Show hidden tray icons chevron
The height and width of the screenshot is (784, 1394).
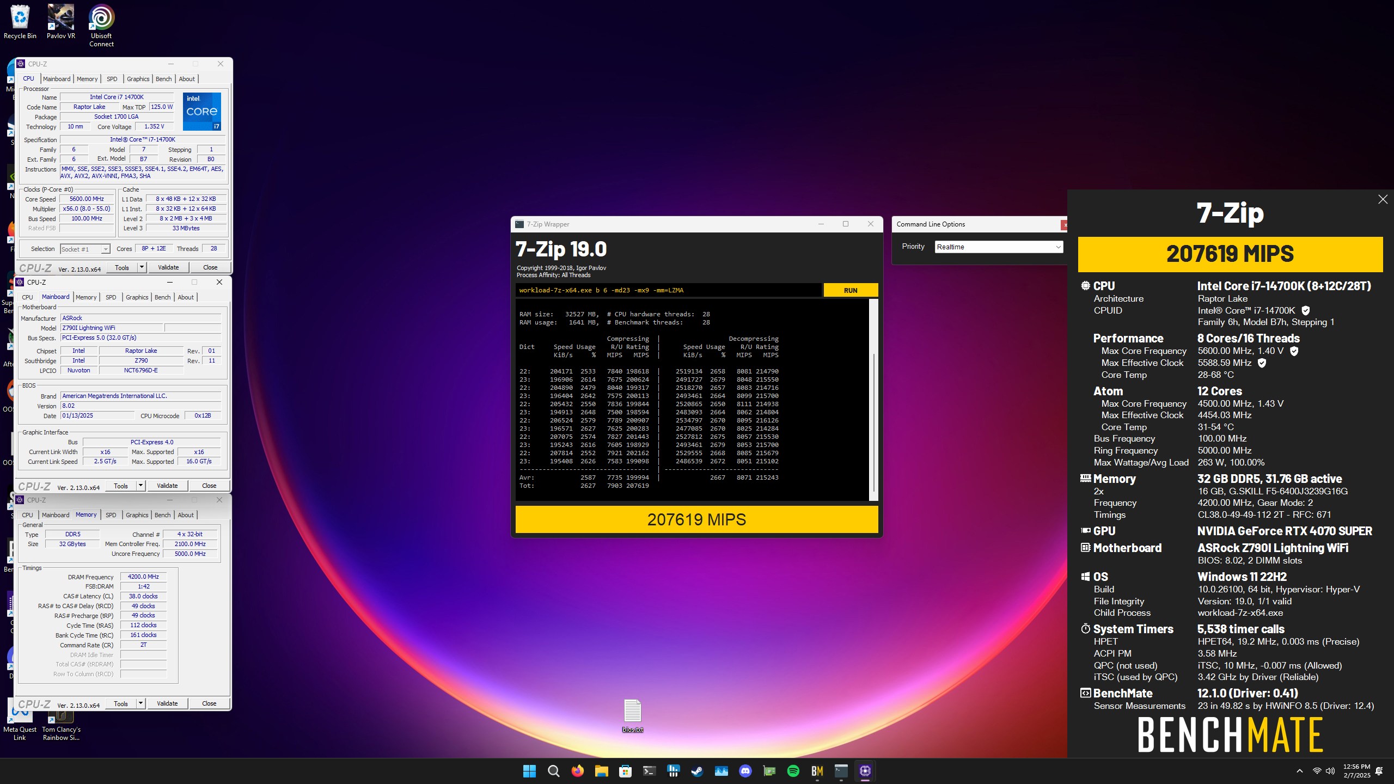[x=1300, y=771]
